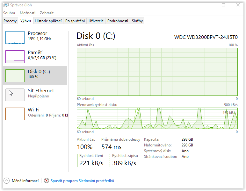Viewport: 246px width, 191px height.
Task: Click the Task Manager title bar icon
Action: click(x=6, y=5)
